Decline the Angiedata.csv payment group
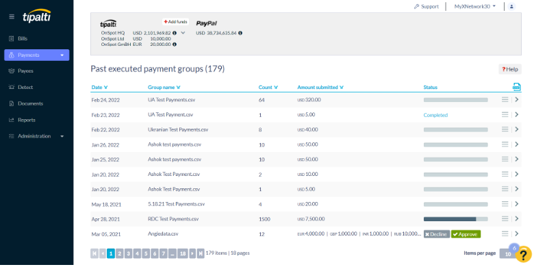Viewport: 534px width, 267px height. pyautogui.click(x=437, y=234)
